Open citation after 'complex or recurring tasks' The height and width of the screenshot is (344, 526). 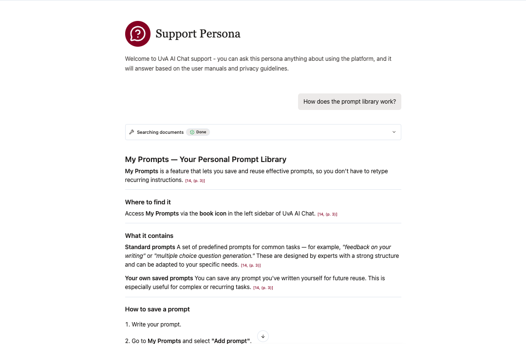point(263,288)
